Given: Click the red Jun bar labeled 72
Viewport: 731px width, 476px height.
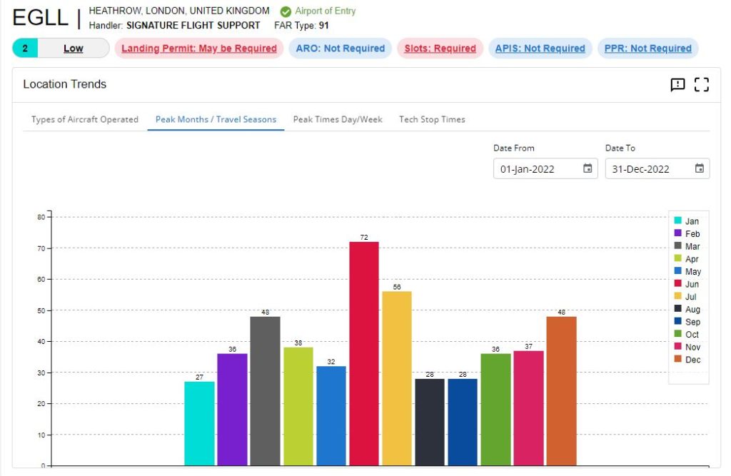Looking at the screenshot, I should pyautogui.click(x=364, y=353).
